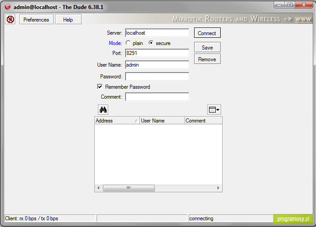Screen dimensions: 316x227
Task: Select the secure mode radio button
Action: [151, 43]
